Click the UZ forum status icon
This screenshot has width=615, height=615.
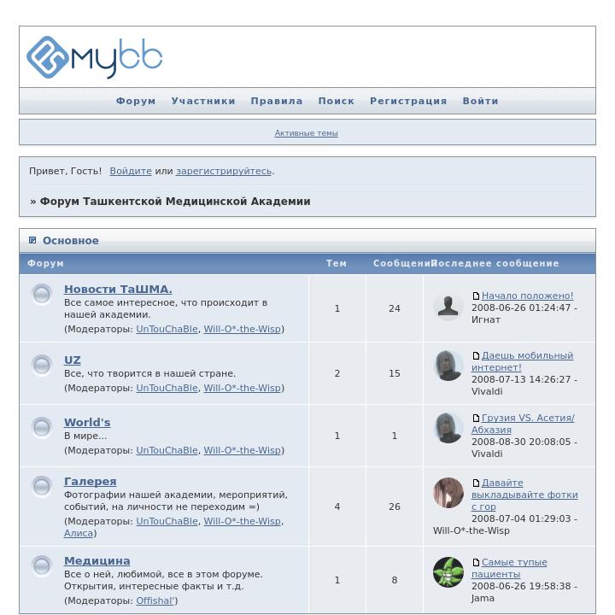[42, 366]
